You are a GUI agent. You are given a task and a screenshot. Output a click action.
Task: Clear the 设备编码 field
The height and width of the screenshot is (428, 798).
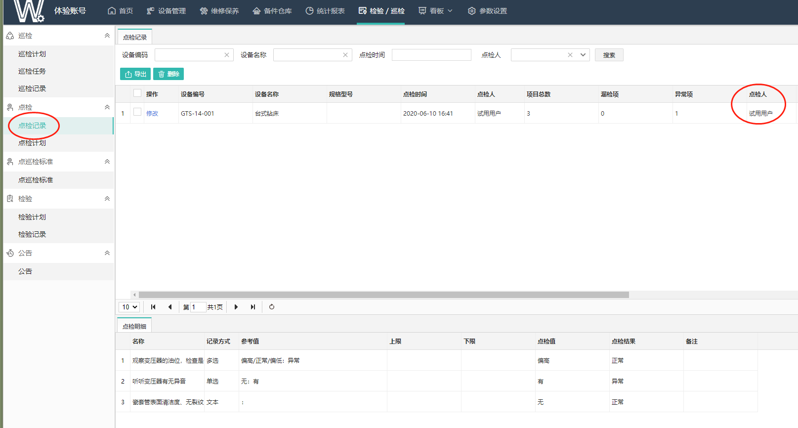click(x=227, y=55)
